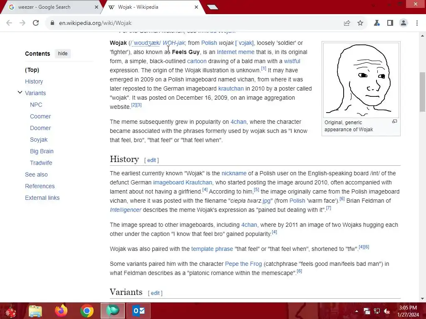Edit the History section

click(151, 160)
